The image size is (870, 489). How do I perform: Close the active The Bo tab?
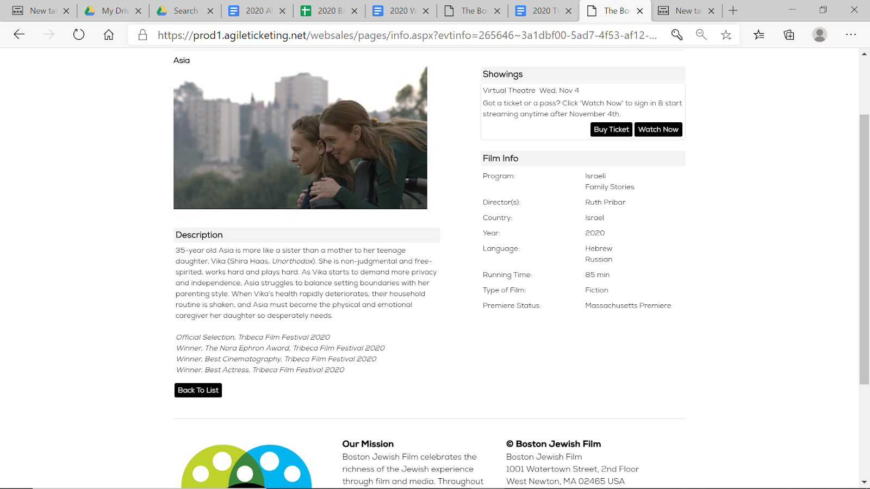point(640,11)
